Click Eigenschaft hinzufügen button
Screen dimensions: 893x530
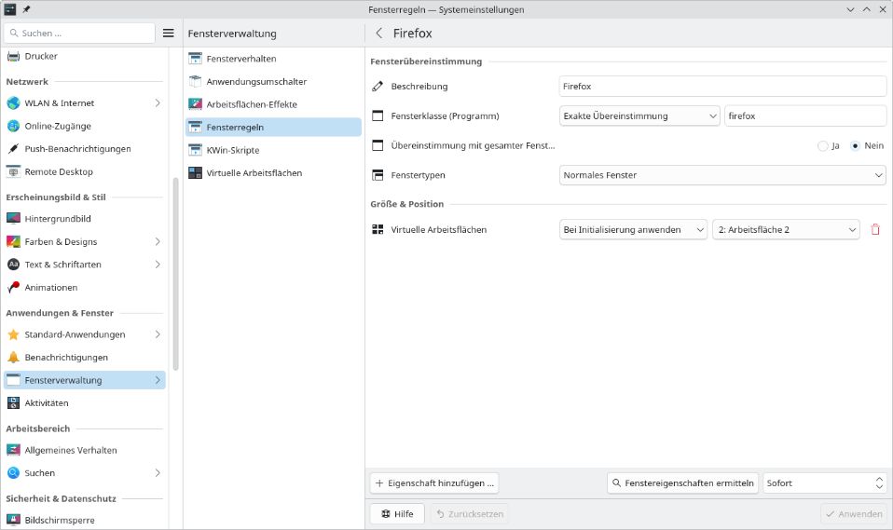435,482
